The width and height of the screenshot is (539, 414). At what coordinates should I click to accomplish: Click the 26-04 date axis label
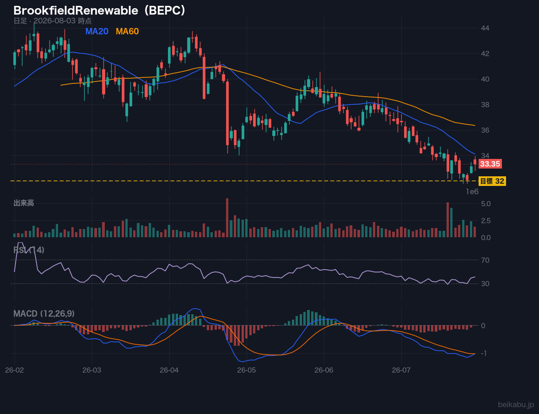(169, 370)
